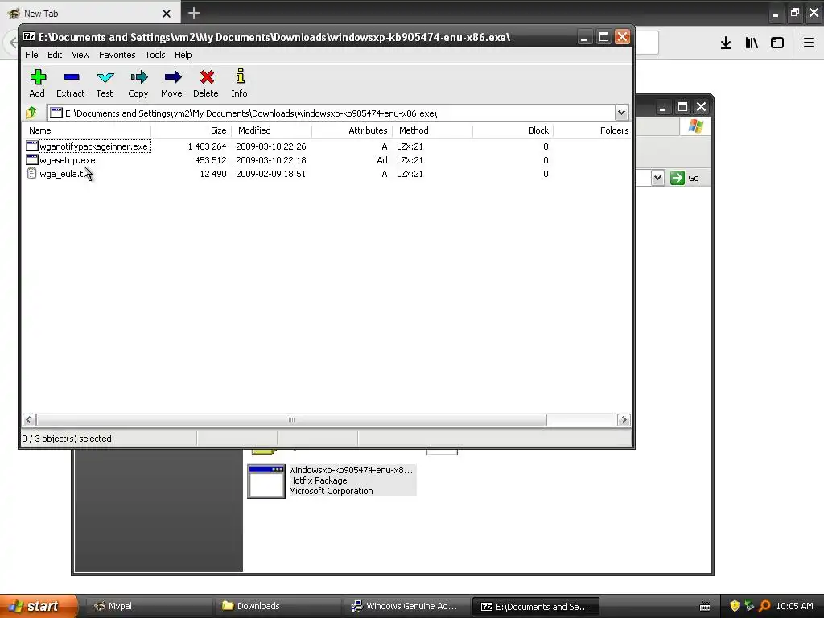Select the wgasetup.exe file name
Screen dimensions: 824x618
coord(68,160)
